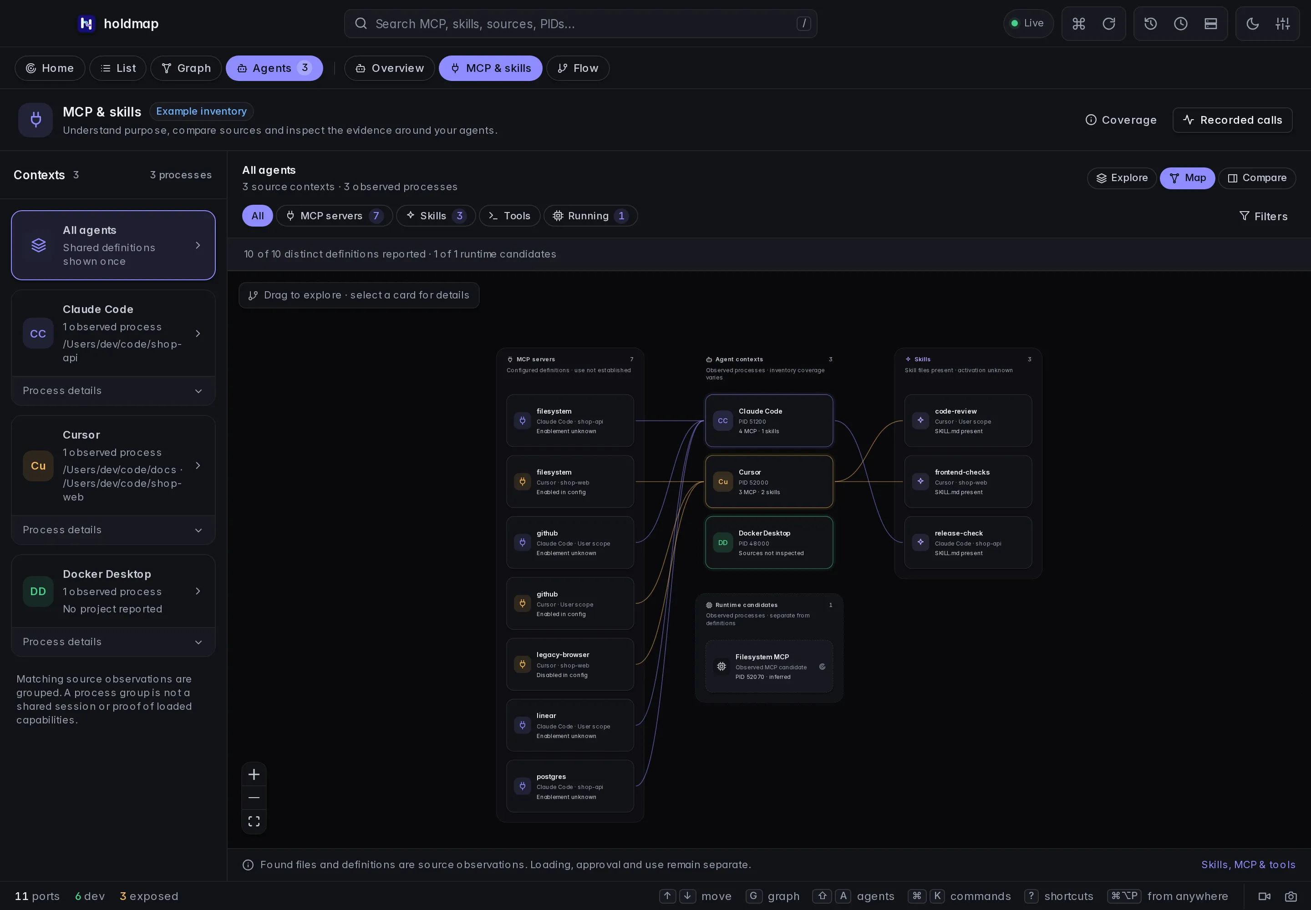Select the All filter chip
Image resolution: width=1311 pixels, height=910 pixels.
257,216
